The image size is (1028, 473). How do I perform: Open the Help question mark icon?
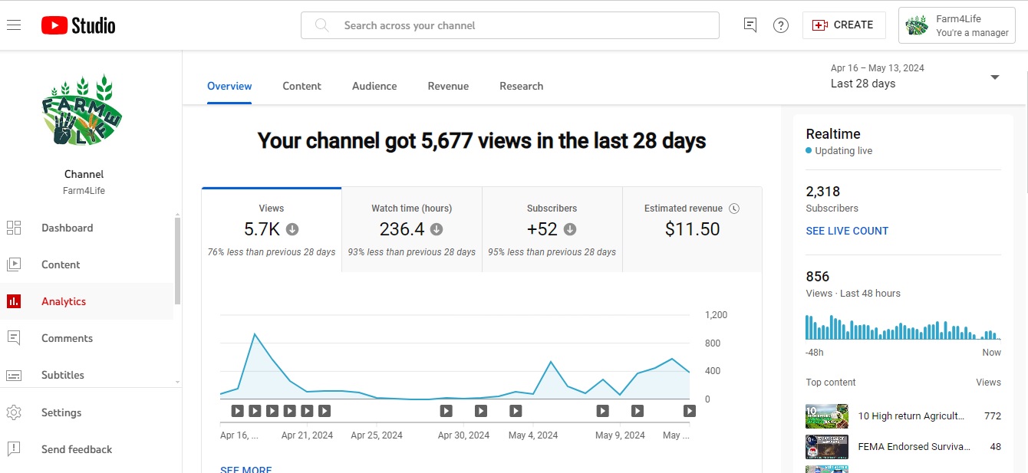(x=781, y=25)
